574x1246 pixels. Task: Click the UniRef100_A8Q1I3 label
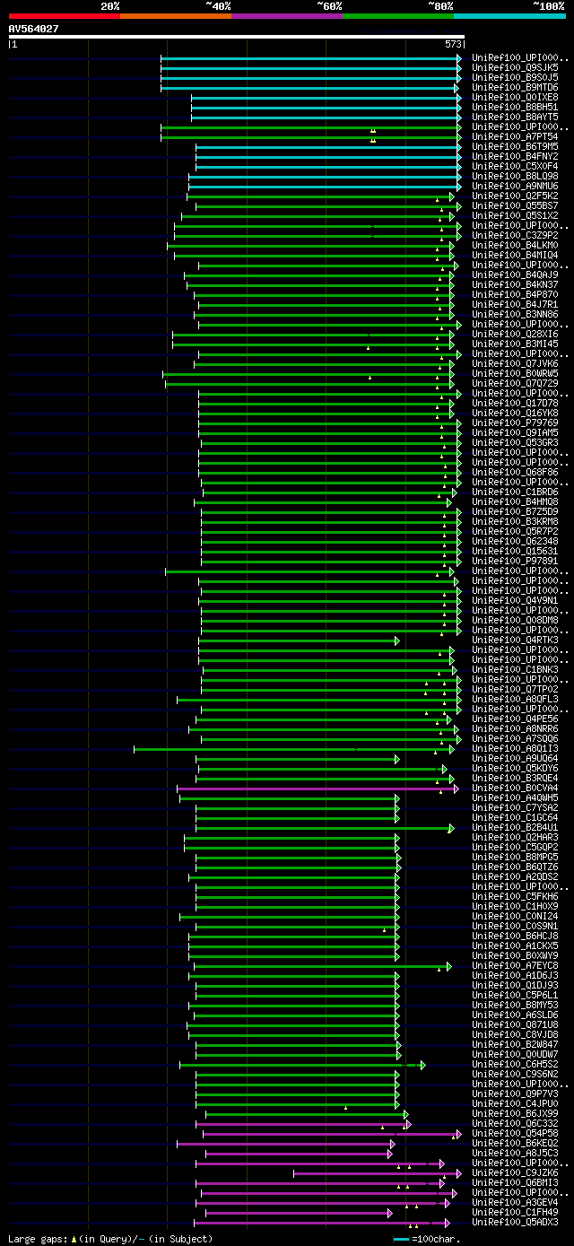(x=516, y=748)
